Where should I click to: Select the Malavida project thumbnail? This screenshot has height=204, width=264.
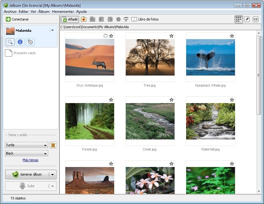[10, 31]
